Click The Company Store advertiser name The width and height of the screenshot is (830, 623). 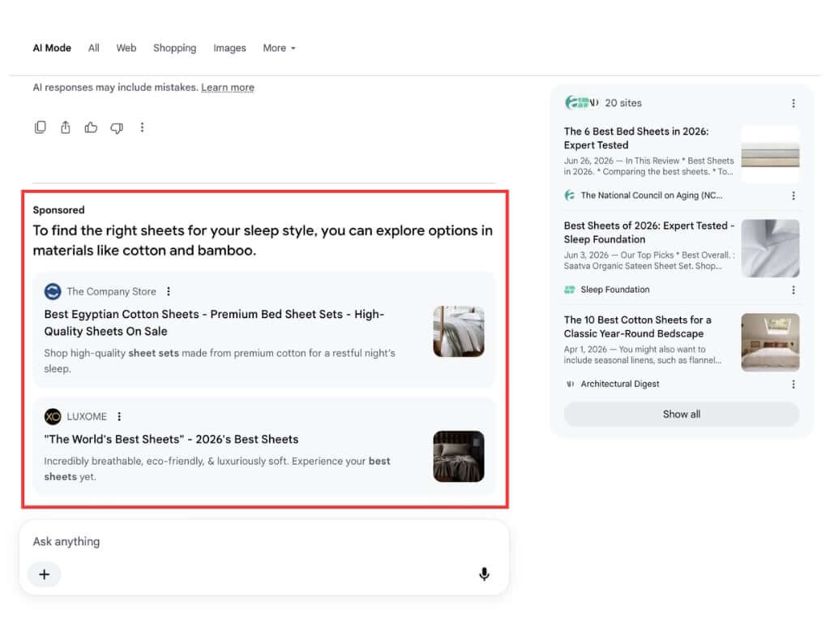point(111,291)
